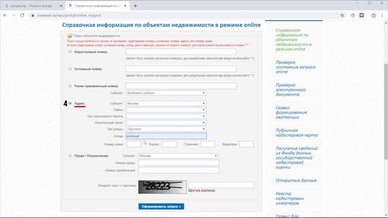Screen dimensions: 388x218
Task: Open Тип населенного пункта dropdown
Action: pyautogui.click(x=166, y=116)
